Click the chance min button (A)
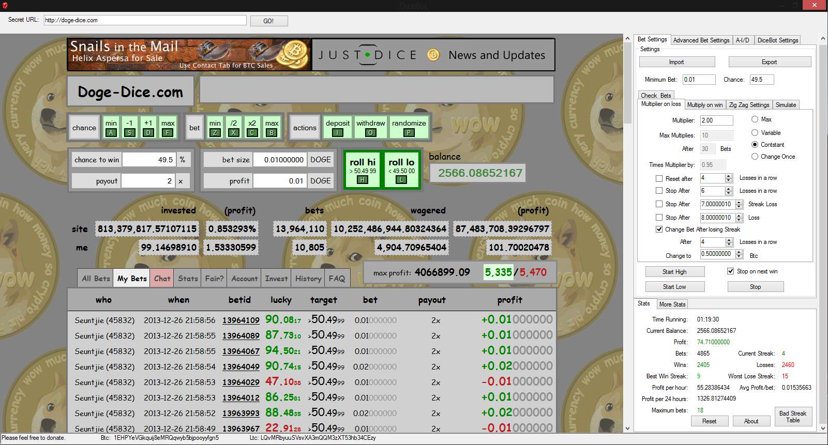The image size is (828, 445). pos(111,128)
